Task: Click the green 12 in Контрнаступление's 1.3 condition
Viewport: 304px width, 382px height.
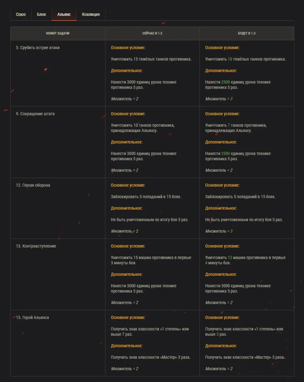Action: (x=230, y=257)
